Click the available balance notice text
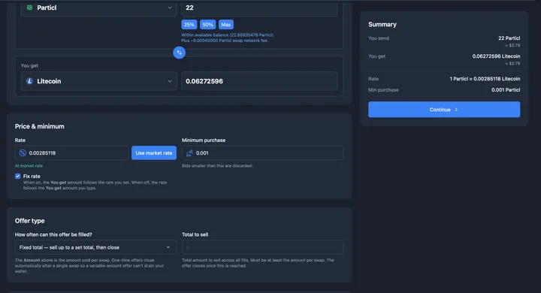Screen dimensions: 541x293 (228, 35)
